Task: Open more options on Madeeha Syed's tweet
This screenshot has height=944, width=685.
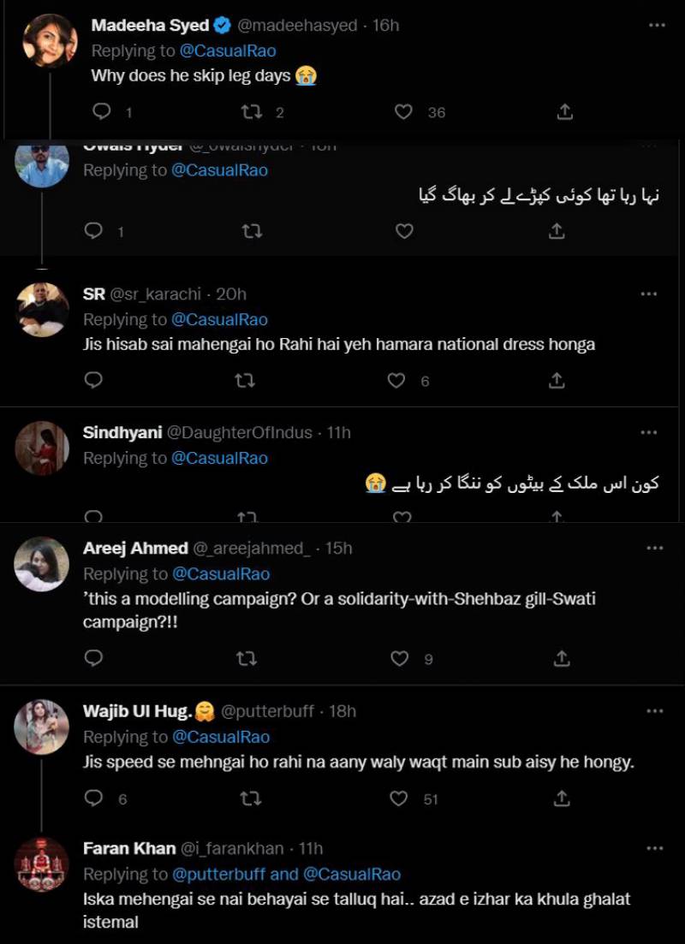Action: click(x=657, y=26)
